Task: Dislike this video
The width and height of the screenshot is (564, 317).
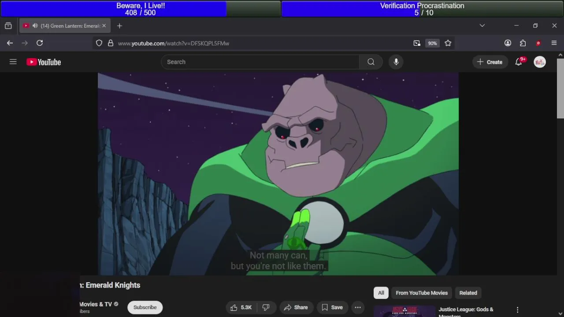Action: 266,307
